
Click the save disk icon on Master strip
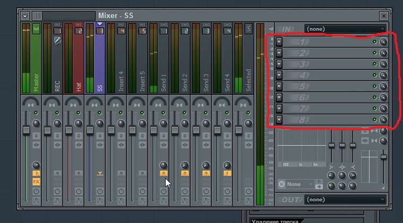pos(36,201)
